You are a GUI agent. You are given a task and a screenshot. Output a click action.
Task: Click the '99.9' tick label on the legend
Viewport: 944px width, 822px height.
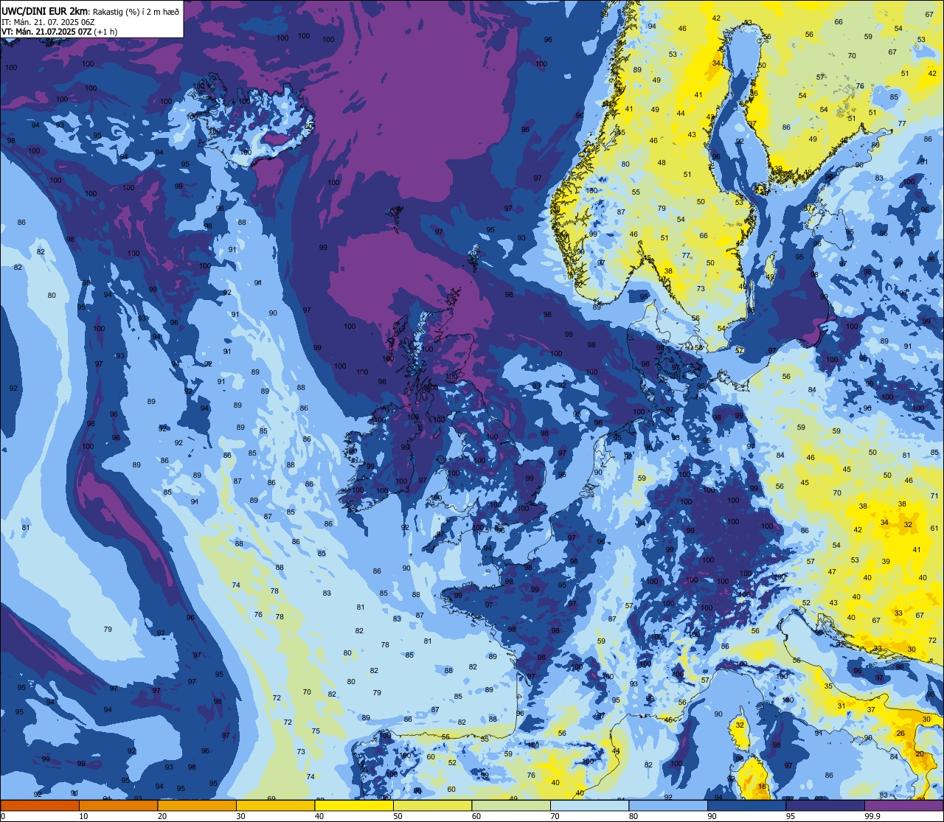(x=872, y=816)
